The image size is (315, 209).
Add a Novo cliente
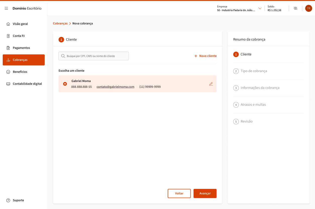pos(205,56)
